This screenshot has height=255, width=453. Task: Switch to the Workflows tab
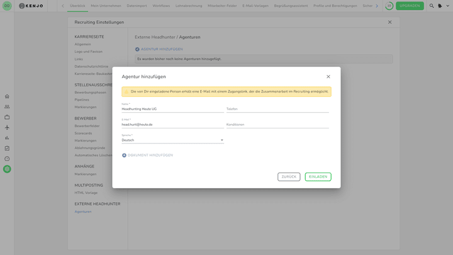point(161,6)
